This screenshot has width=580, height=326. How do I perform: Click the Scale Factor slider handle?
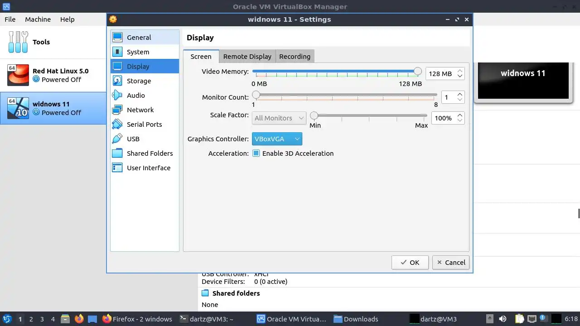tap(314, 115)
